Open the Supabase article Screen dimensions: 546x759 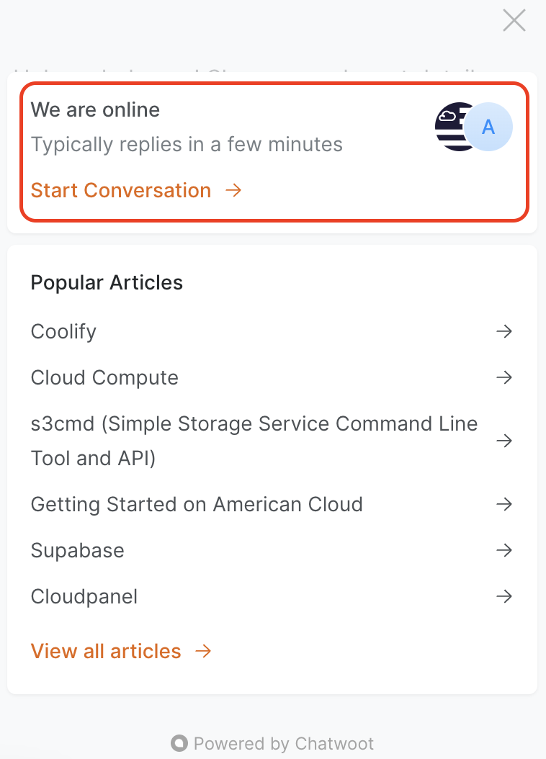[x=78, y=550]
